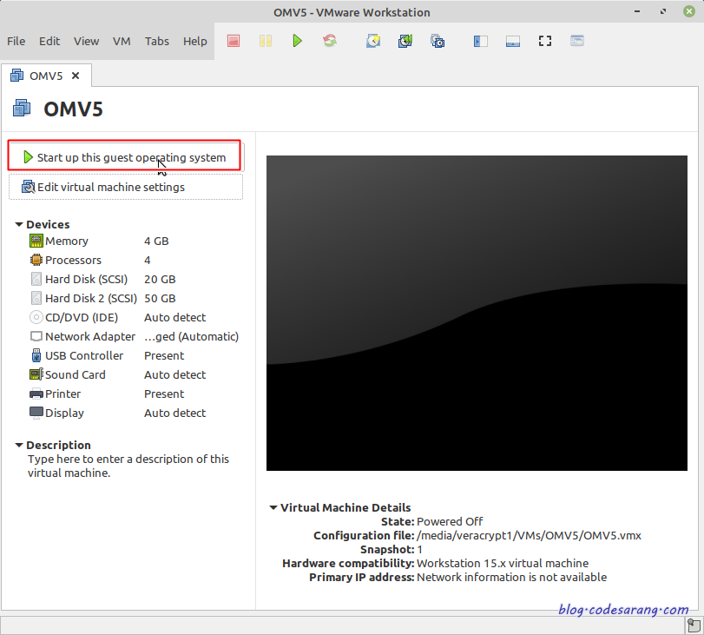
Task: Click Display Auto detect value
Action: point(174,413)
